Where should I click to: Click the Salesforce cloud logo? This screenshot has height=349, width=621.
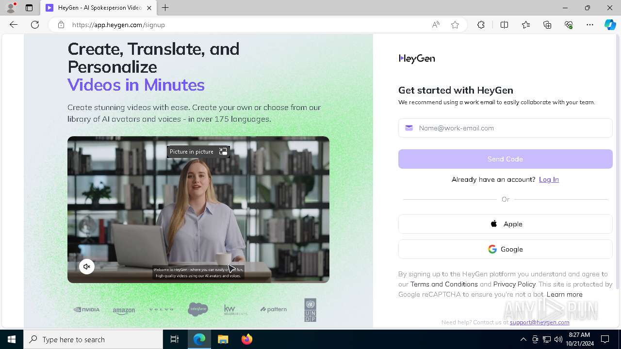click(x=198, y=309)
